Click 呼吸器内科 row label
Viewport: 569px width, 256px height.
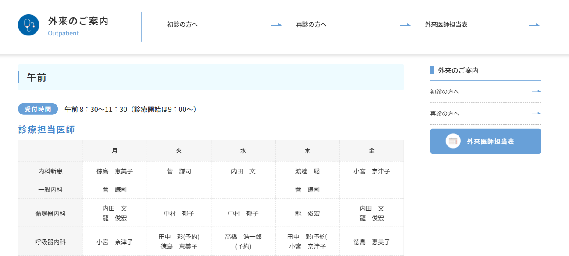pos(50,242)
